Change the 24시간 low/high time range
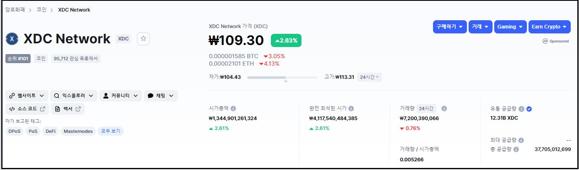 click(369, 77)
